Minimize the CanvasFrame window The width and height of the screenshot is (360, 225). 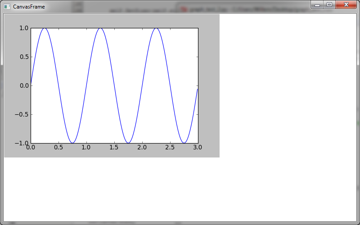(317, 5)
